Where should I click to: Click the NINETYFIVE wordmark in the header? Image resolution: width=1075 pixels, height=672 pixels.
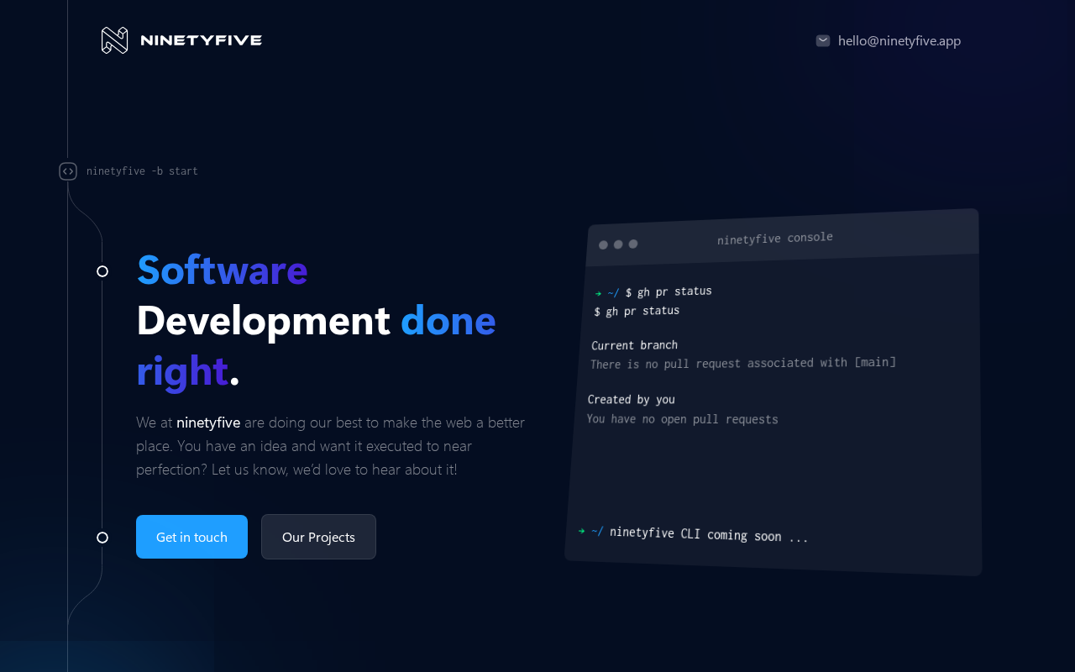[202, 40]
